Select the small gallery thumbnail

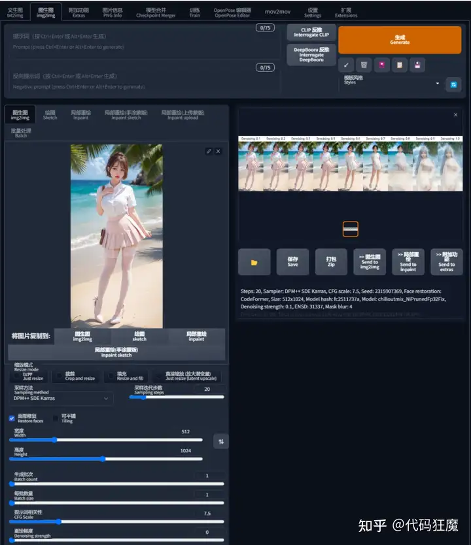pyautogui.click(x=350, y=229)
